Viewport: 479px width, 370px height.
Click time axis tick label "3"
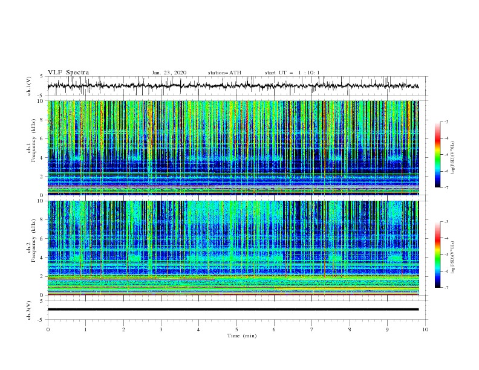point(161,329)
